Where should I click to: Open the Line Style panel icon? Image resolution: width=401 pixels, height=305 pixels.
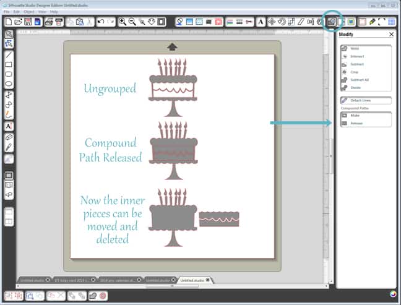coord(239,22)
